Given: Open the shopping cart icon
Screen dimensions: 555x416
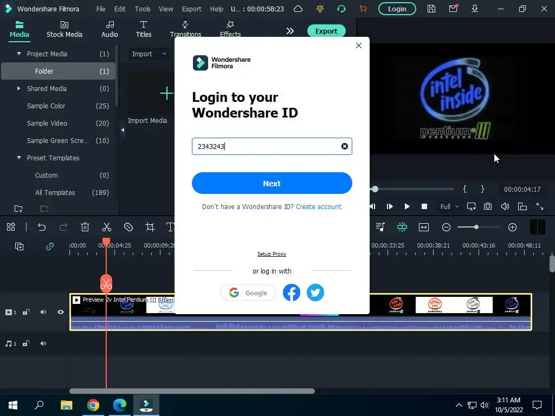Looking at the screenshot, I should tap(363, 9).
